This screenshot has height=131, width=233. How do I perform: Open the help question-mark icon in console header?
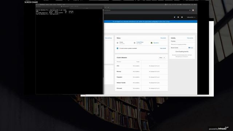pos(182,17)
